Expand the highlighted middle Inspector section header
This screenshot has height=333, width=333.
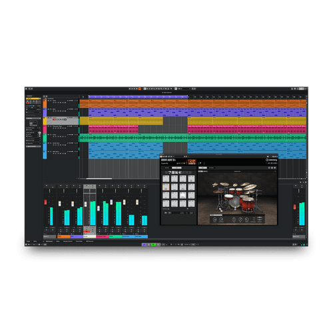[x=33, y=119]
